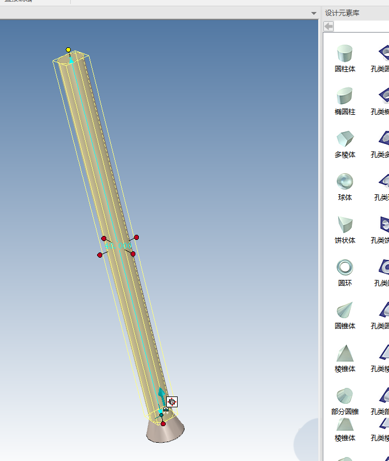
Task: Click the library back arrow button
Action: click(x=328, y=26)
